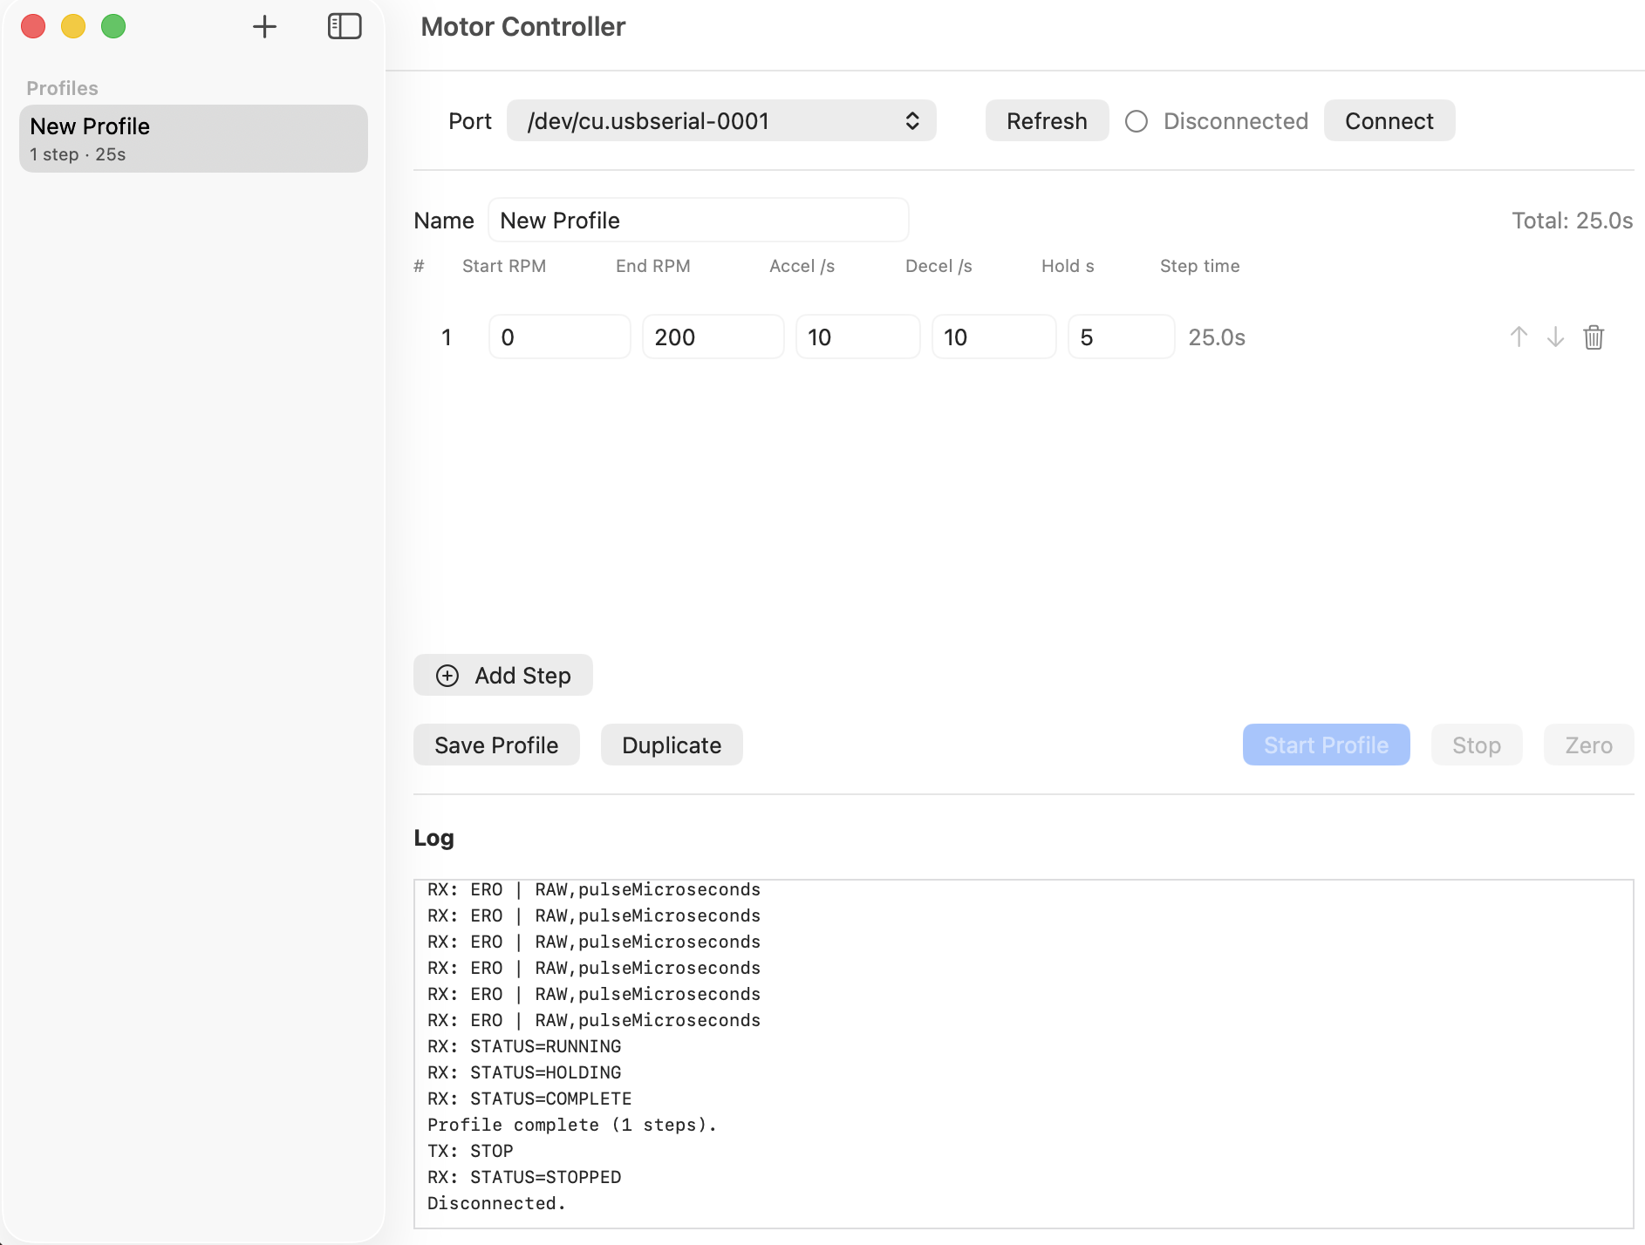Edit the profile Name field
Image resolution: width=1645 pixels, height=1245 pixels.
tap(698, 220)
